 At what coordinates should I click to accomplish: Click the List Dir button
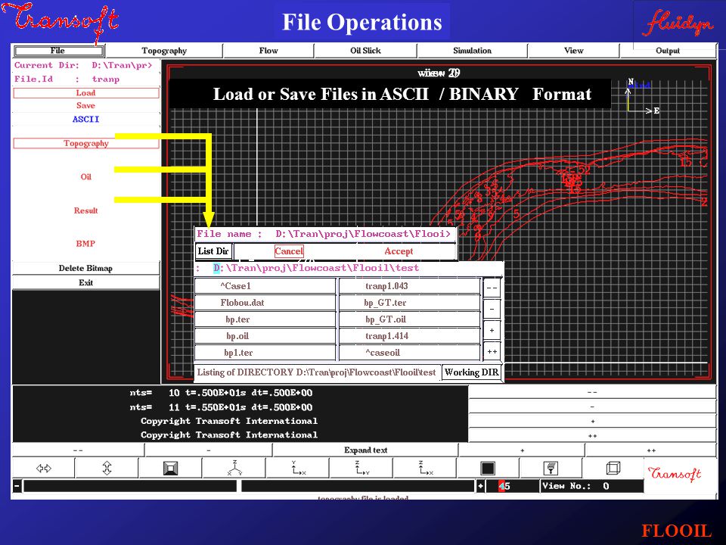(x=213, y=251)
